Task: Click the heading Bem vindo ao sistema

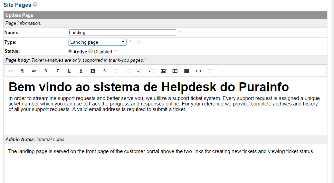Action: tap(149, 87)
